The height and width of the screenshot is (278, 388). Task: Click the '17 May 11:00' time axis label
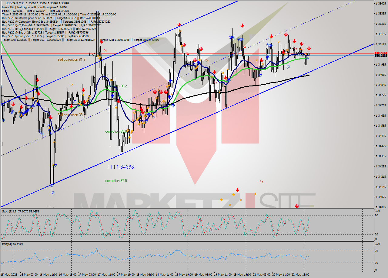106,275
